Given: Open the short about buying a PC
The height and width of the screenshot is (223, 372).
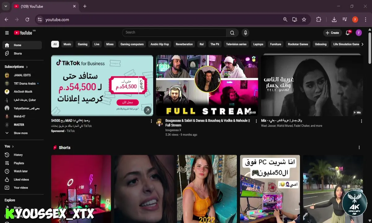Looking at the screenshot, I should [270, 189].
